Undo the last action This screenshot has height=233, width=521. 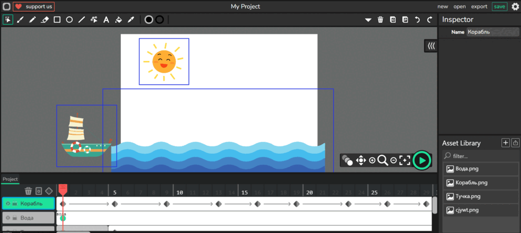(417, 20)
